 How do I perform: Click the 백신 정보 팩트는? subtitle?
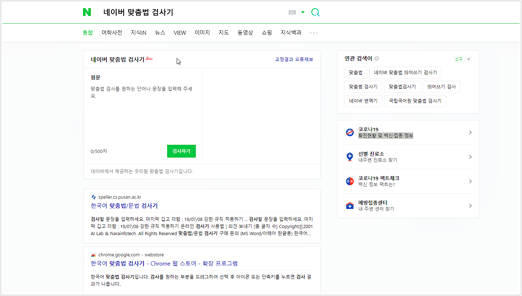coord(377,184)
